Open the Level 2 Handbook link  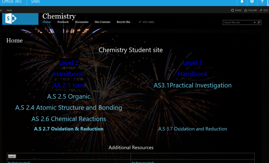(x=69, y=74)
